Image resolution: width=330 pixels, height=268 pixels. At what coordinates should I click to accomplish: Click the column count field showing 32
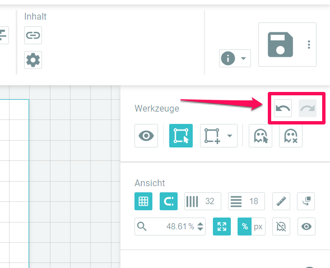coord(203,201)
